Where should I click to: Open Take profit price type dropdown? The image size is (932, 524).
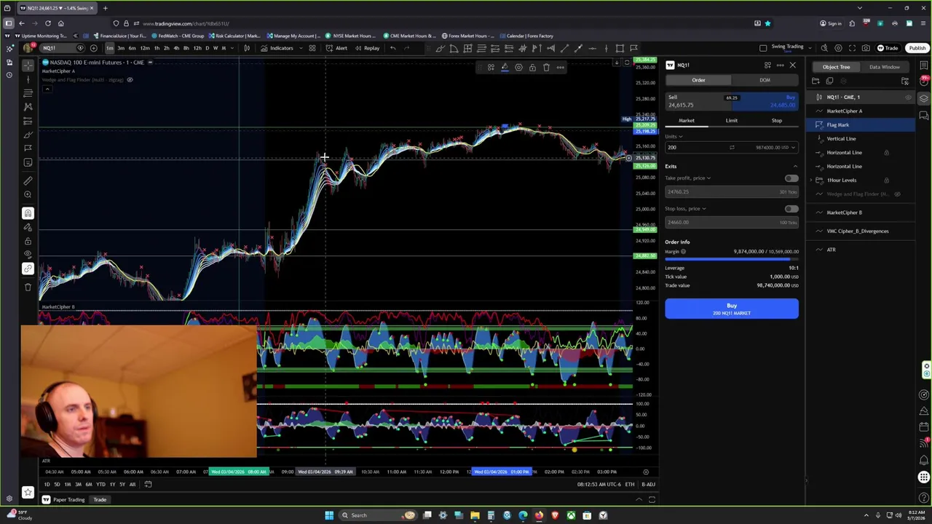click(x=688, y=178)
